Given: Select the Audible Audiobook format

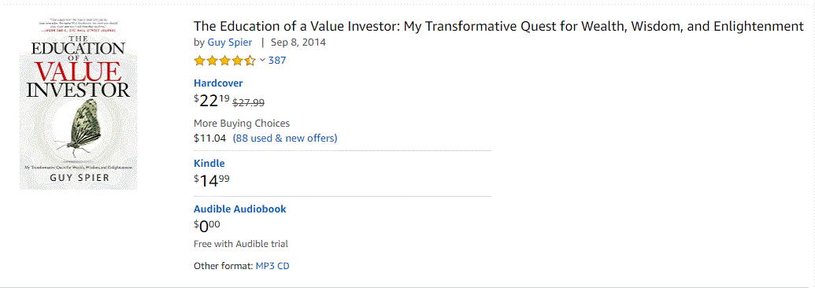Looking at the screenshot, I should point(240,209).
